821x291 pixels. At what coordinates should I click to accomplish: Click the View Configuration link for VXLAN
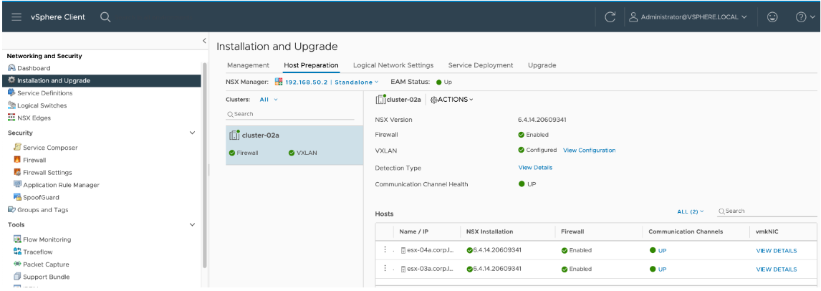[x=589, y=151]
